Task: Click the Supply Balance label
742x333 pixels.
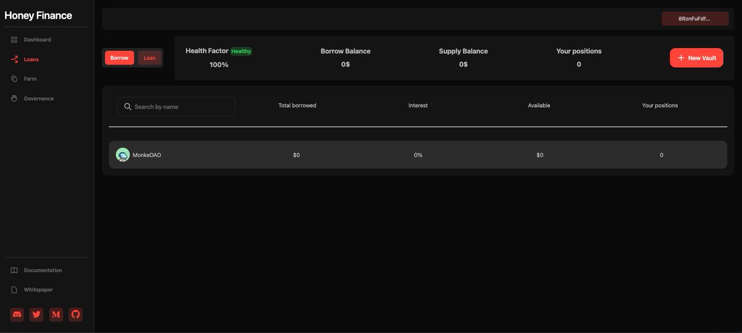Action: [463, 51]
